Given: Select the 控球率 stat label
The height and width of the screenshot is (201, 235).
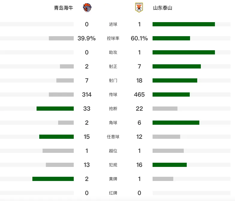Looking at the screenshot, I should pos(113,38).
